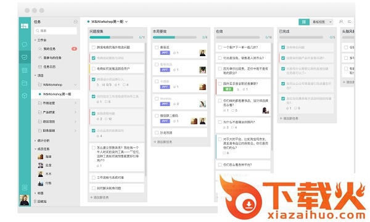This screenshot has width=370, height=222.
Task: Check the 电商如何发展追踪自用户 task checkbox
Action: pos(94,68)
